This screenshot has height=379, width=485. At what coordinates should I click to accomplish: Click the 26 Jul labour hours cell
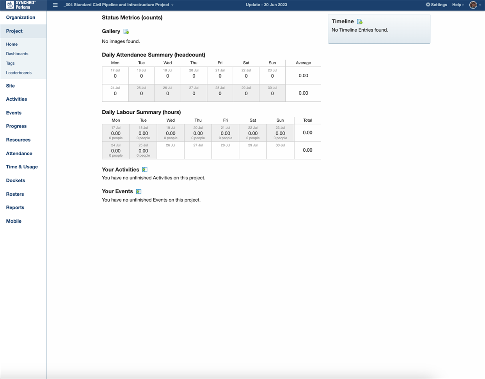coord(171,150)
